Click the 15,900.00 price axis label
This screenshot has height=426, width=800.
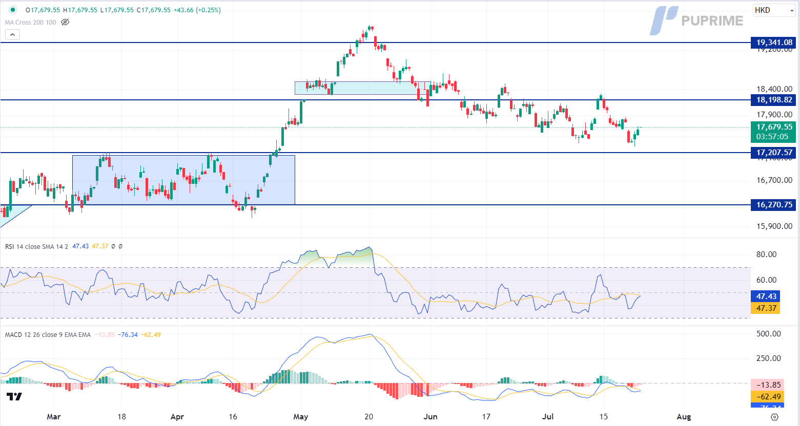pos(774,226)
